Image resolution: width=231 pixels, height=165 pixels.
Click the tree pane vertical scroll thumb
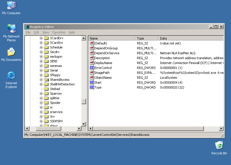point(84,102)
